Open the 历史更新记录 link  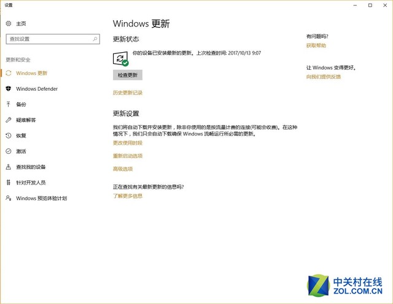pos(128,93)
